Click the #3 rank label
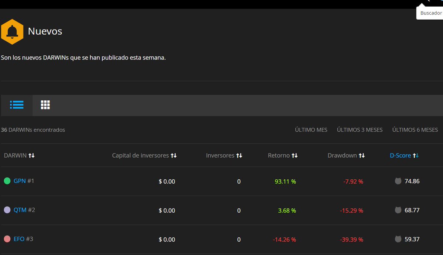This screenshot has width=443, height=255. (29, 239)
